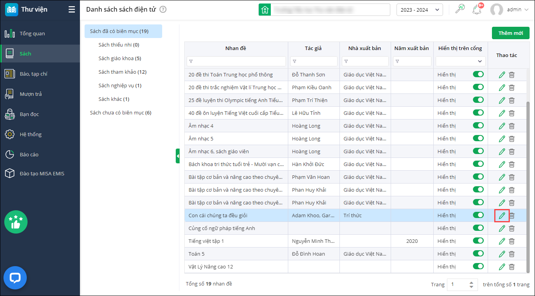This screenshot has height=296, width=535.
Task: Select Sách tham khảo (12) category
Action: 123,72
